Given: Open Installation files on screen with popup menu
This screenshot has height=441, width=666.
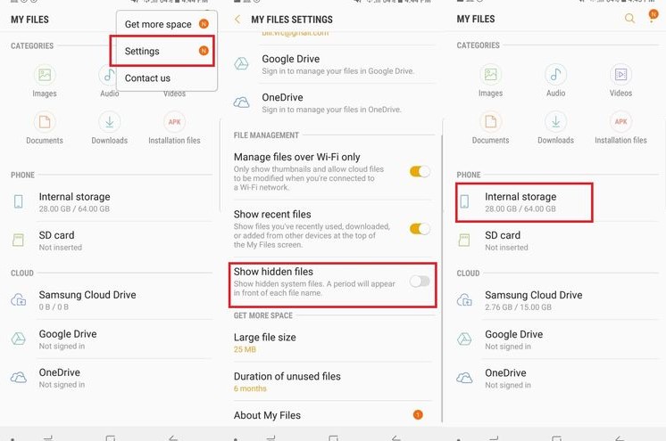Looking at the screenshot, I should 174,128.
